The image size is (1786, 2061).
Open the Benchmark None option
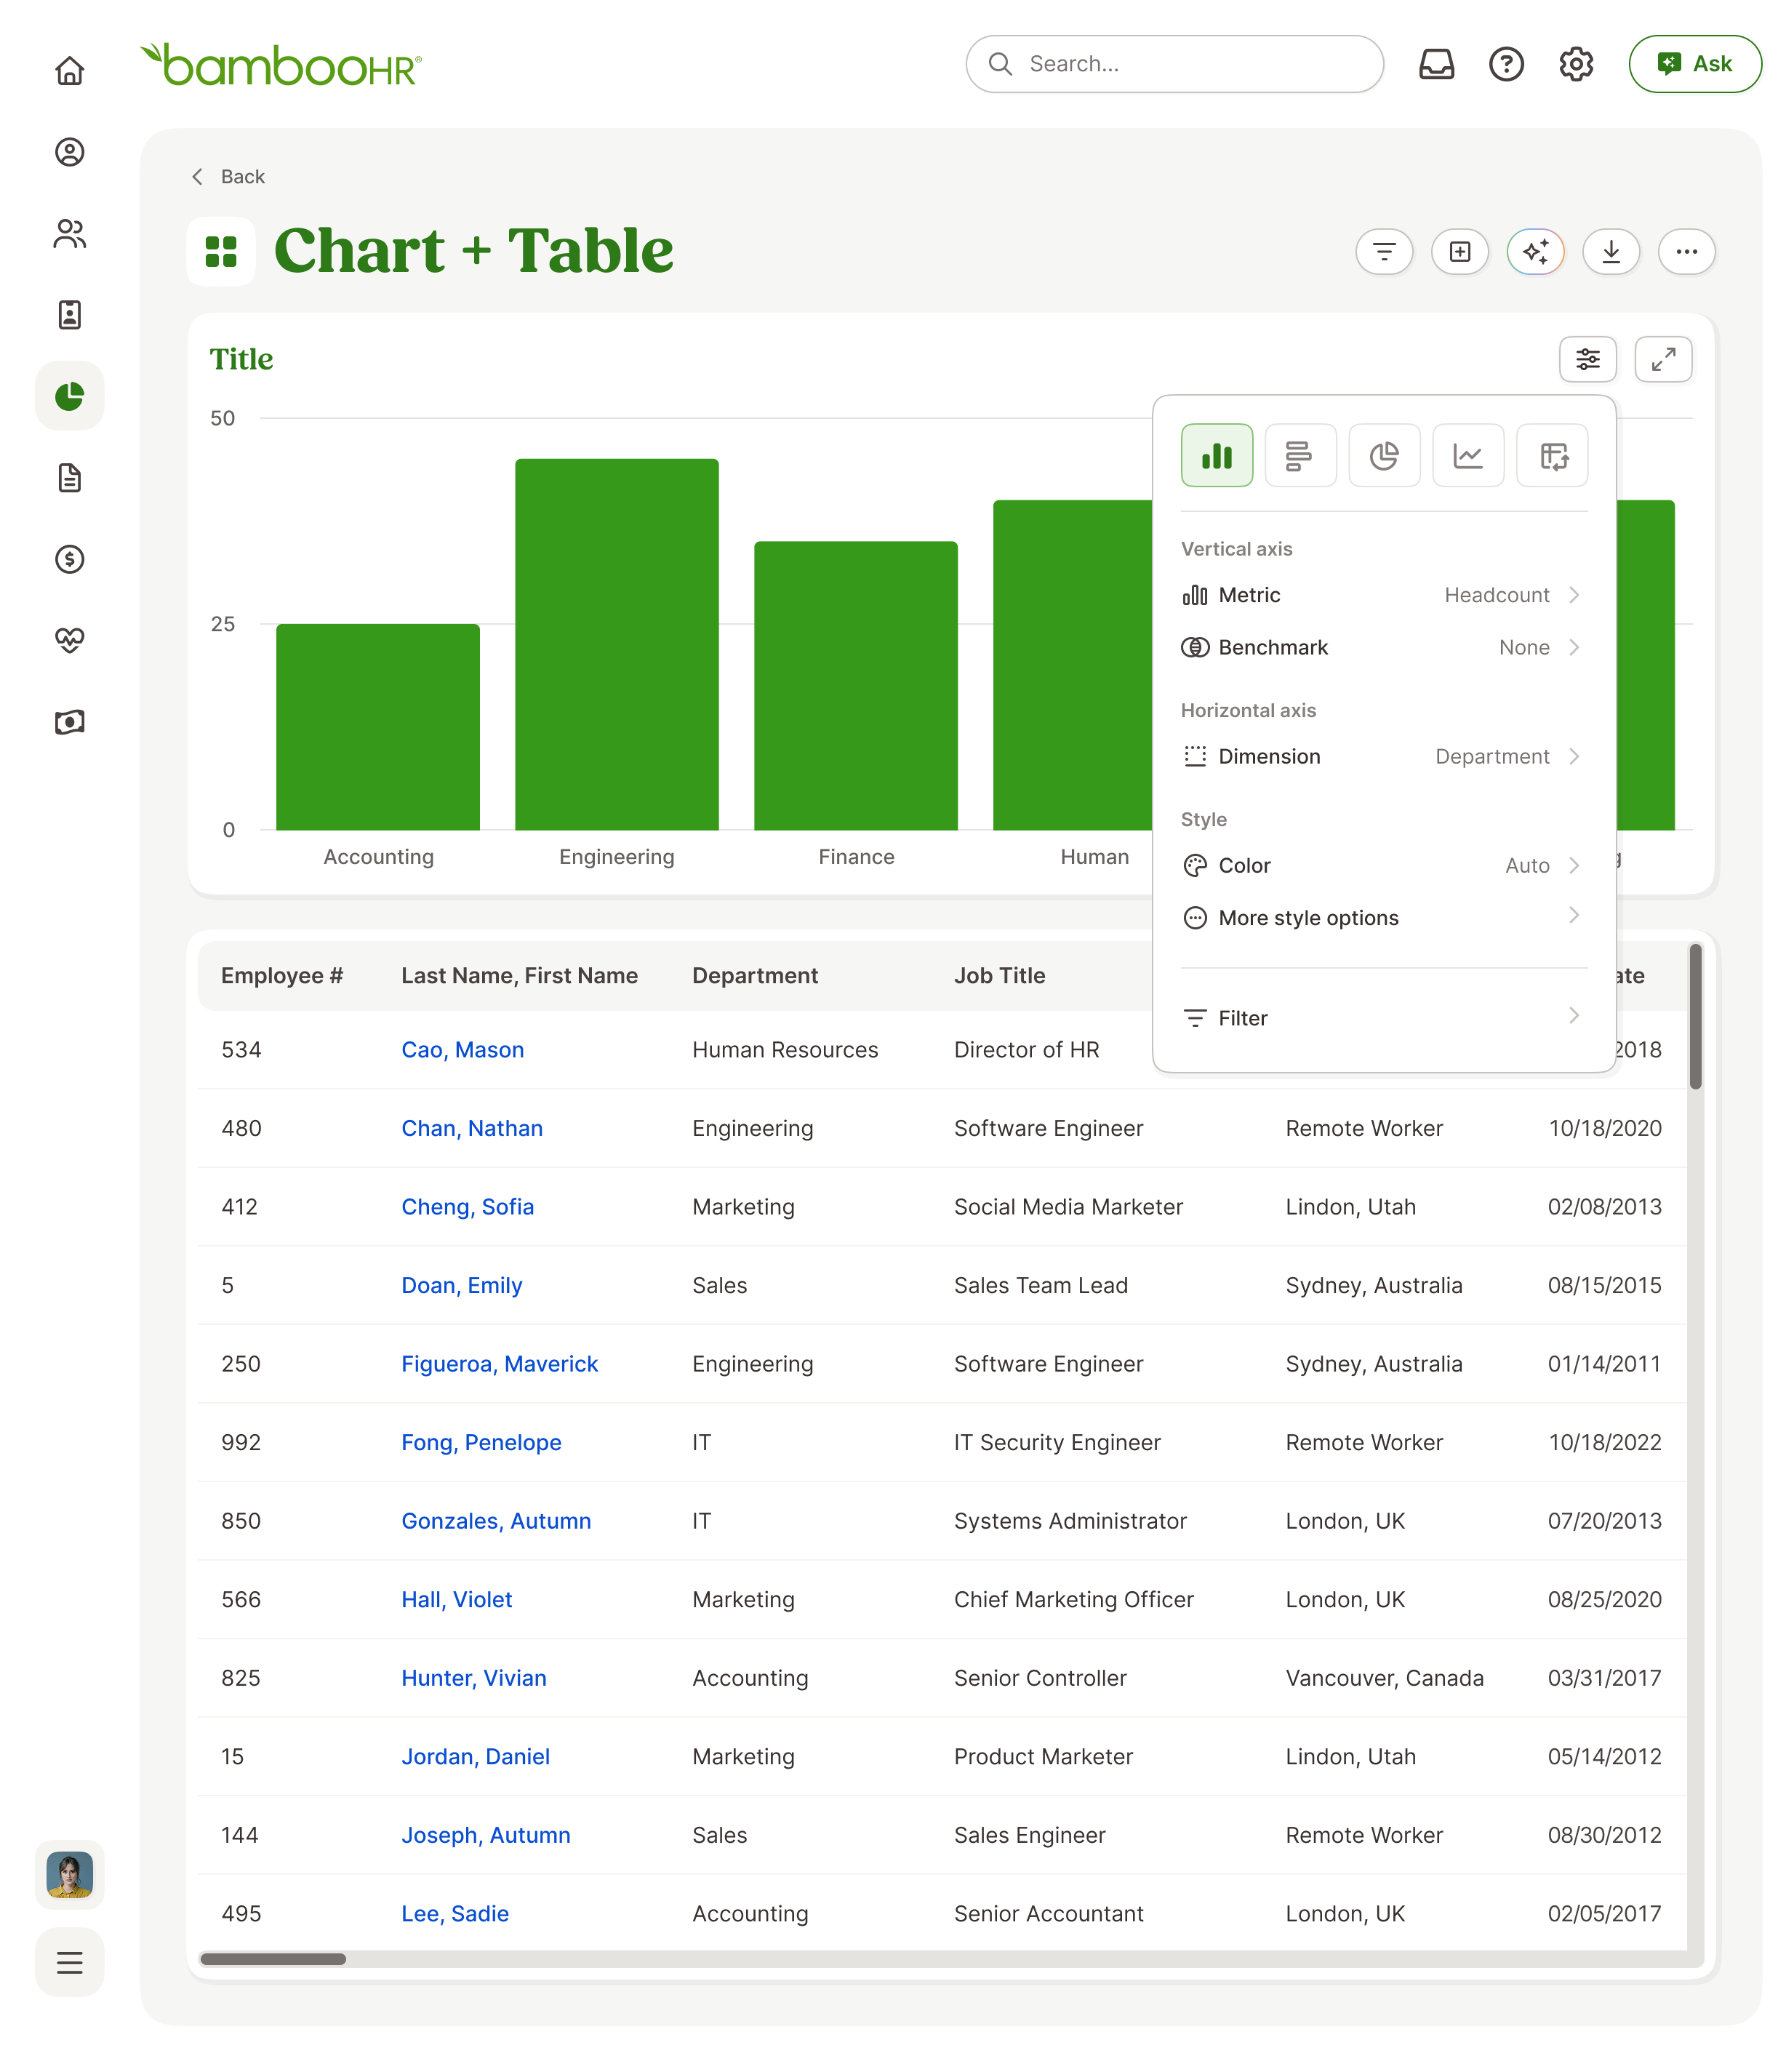(1383, 648)
